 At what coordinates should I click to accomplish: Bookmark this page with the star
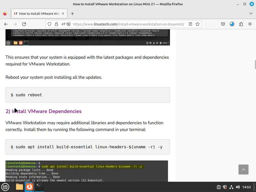[x=197, y=24]
